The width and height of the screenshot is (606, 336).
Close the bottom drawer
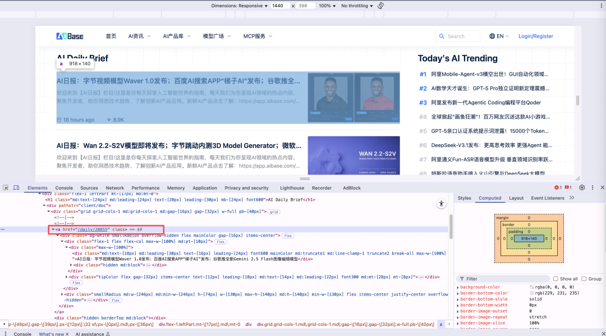(x=603, y=333)
